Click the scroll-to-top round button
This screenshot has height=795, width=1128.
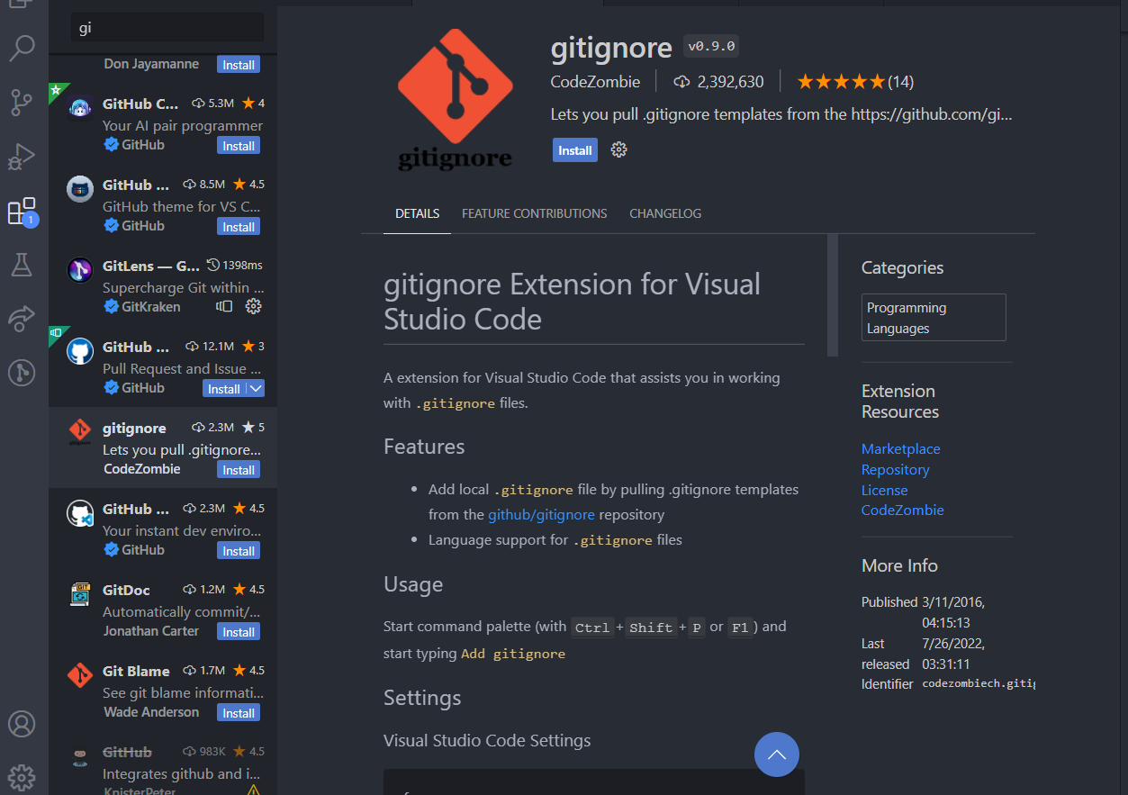[x=777, y=754]
